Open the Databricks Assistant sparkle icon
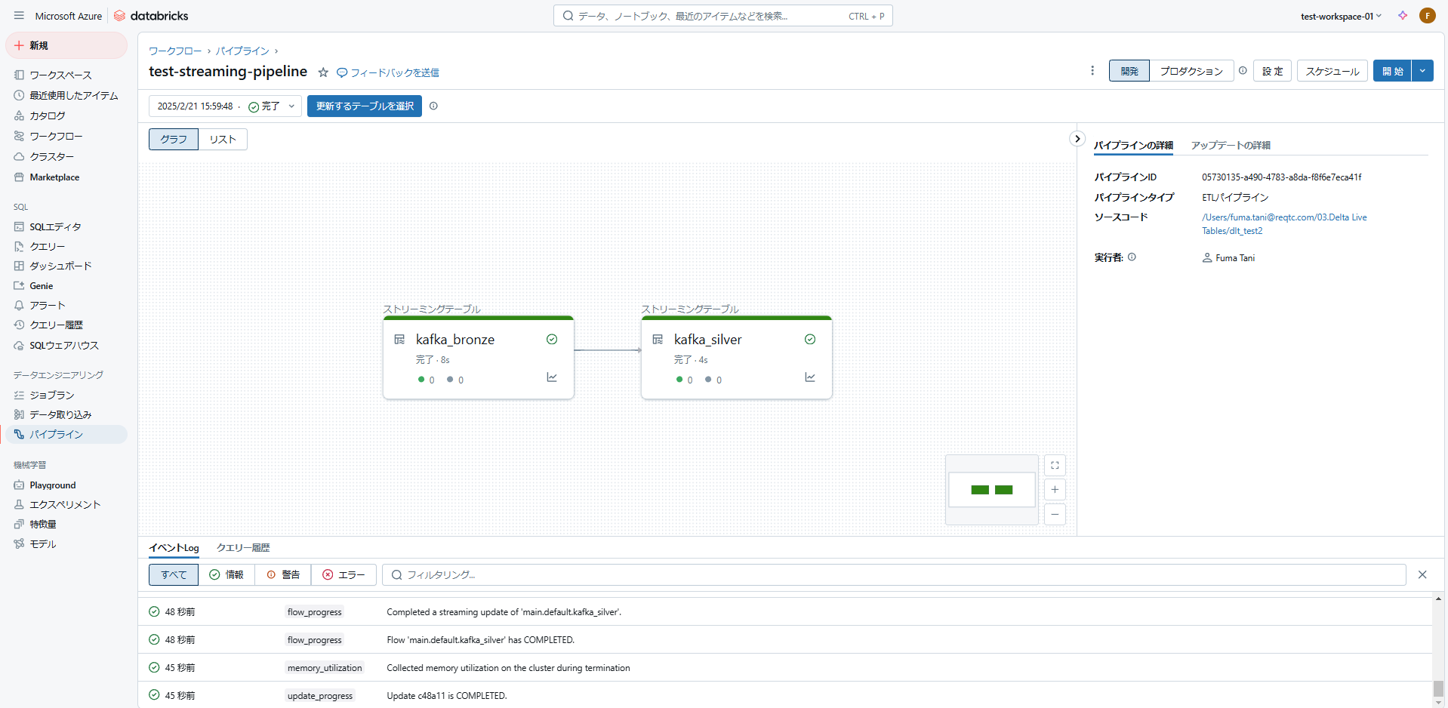This screenshot has width=1448, height=708. tap(1403, 15)
